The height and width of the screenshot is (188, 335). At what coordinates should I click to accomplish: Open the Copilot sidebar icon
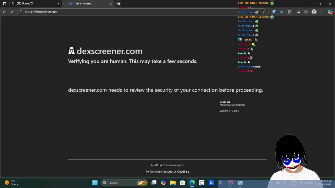pos(330,12)
